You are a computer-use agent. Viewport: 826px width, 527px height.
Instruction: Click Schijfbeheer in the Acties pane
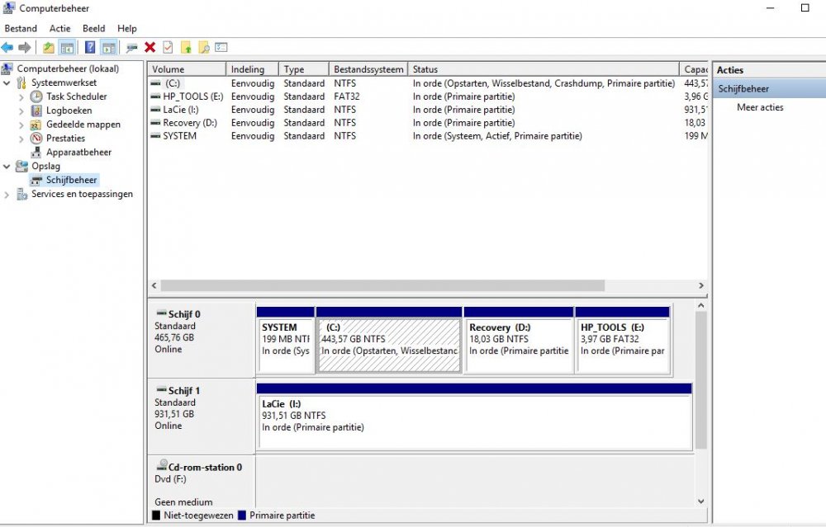(x=743, y=89)
